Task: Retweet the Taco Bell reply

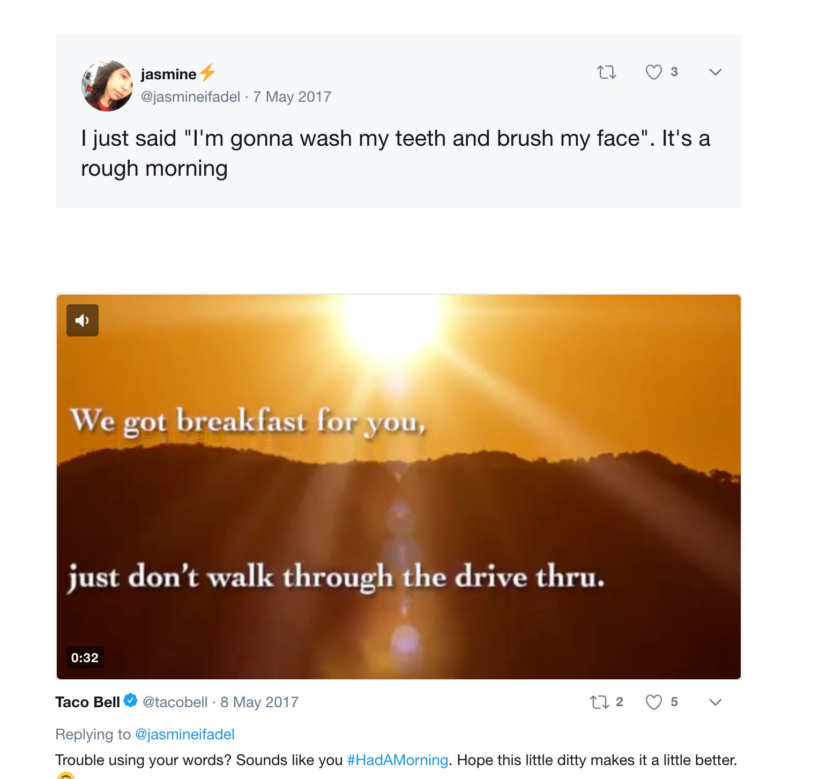Action: tap(599, 702)
